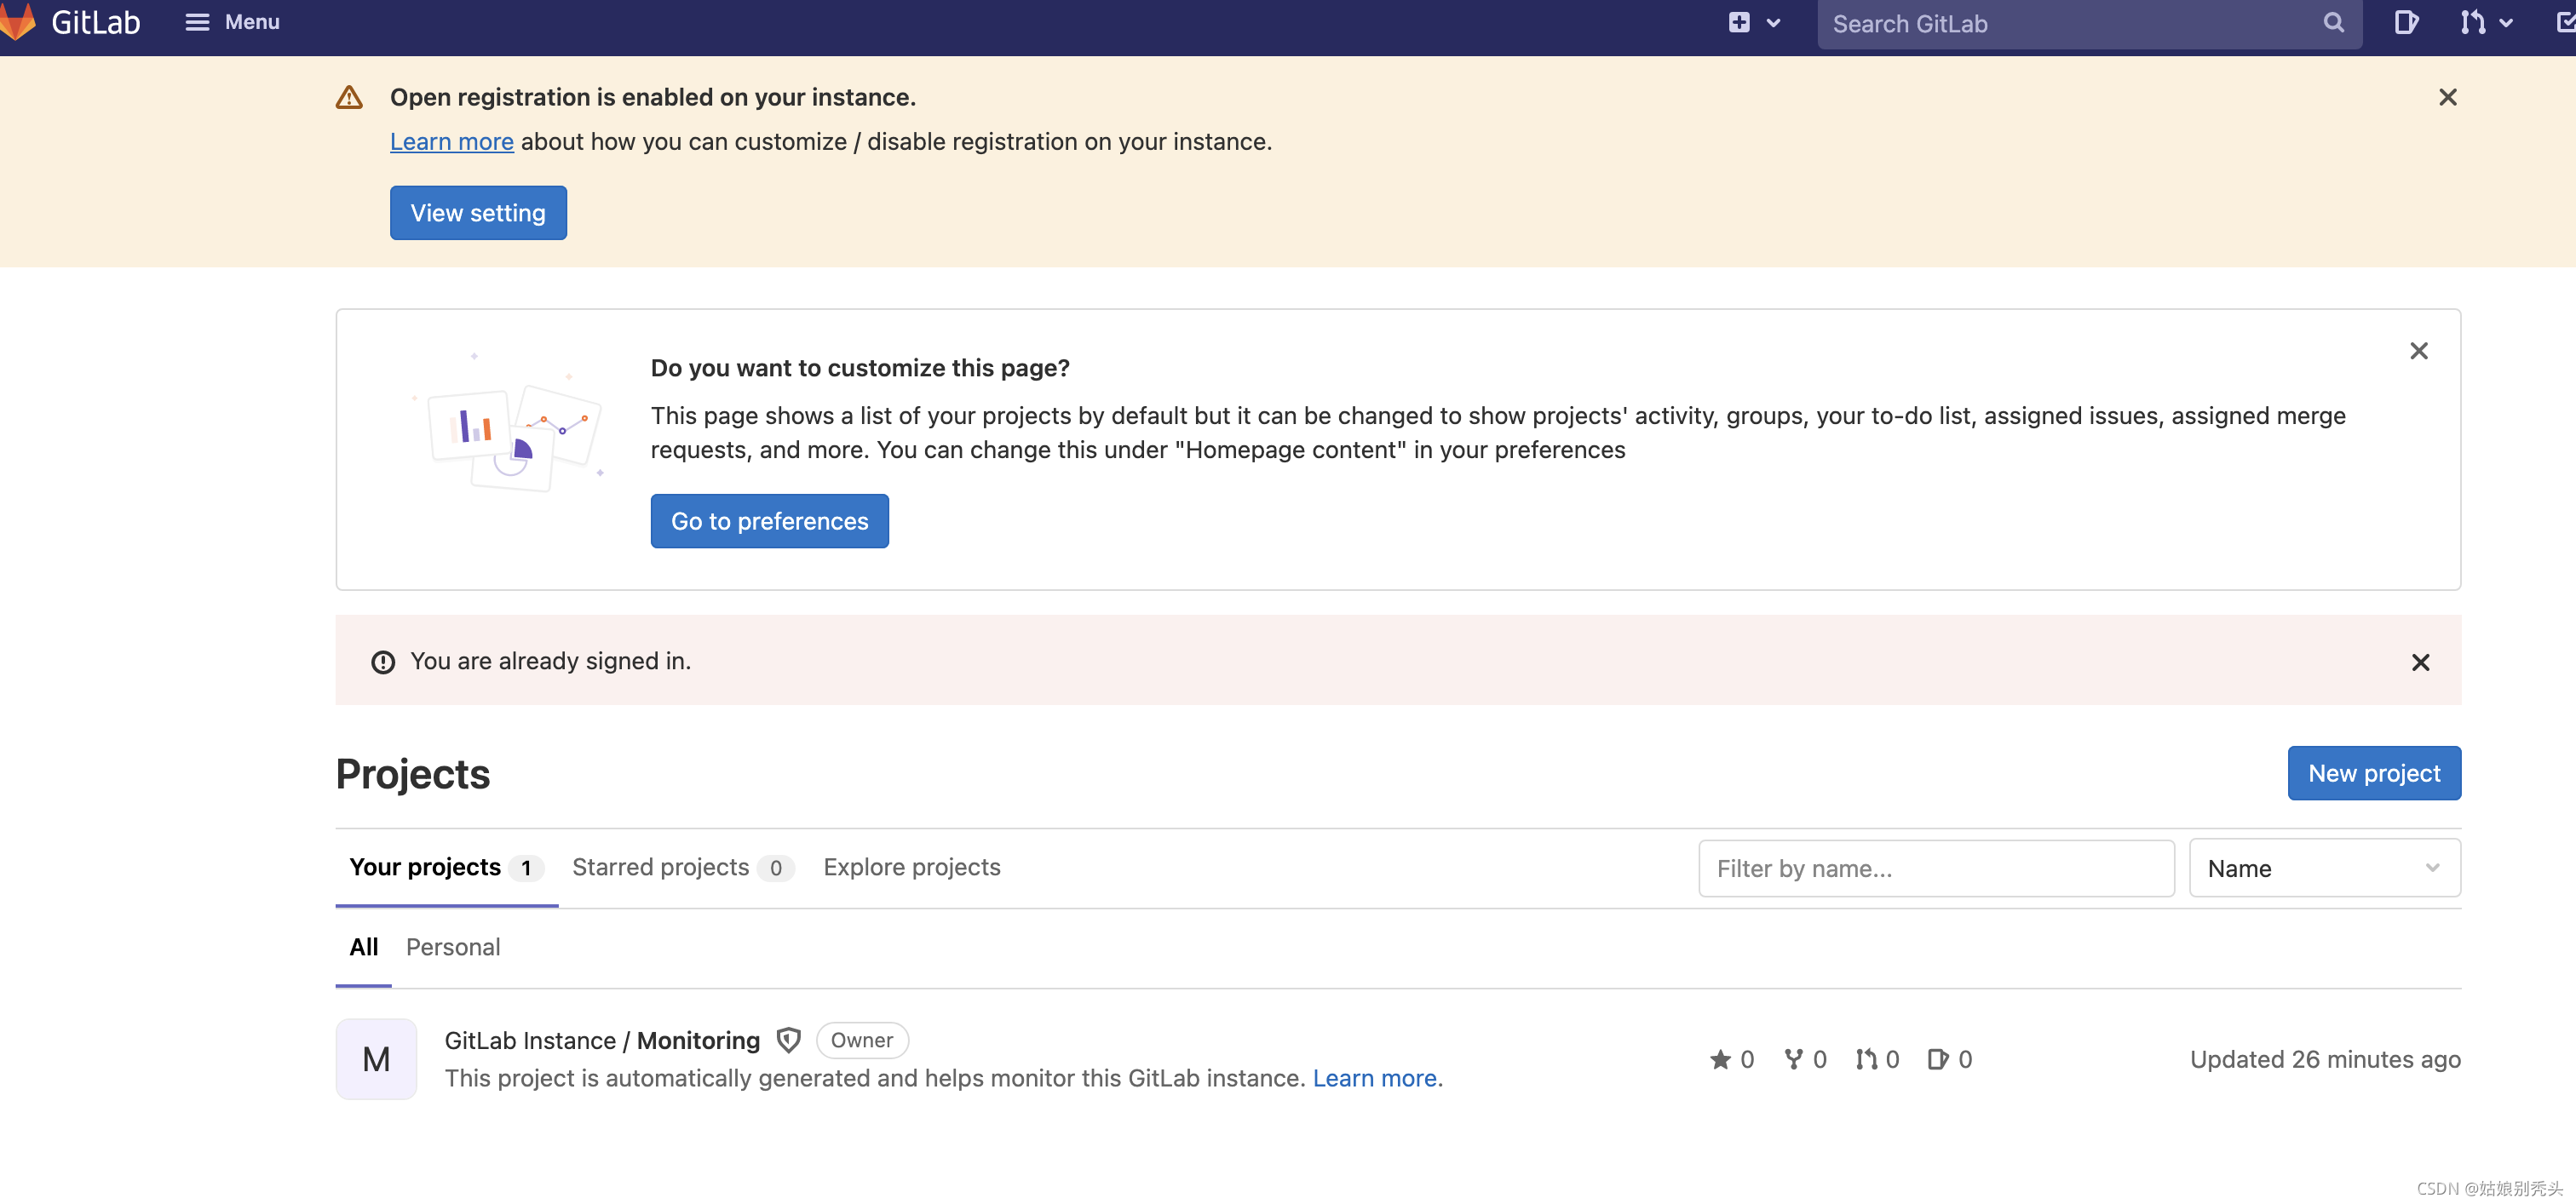Click the View setting button
This screenshot has width=2576, height=1204.
478,213
